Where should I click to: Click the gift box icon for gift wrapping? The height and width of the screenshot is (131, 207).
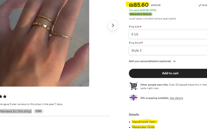click(x=133, y=98)
